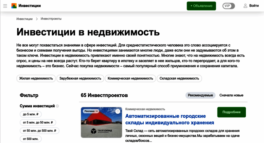Screen dimensions: 264x143
Task: Filter by от 500 млн.
Action: (x=31, y=139)
